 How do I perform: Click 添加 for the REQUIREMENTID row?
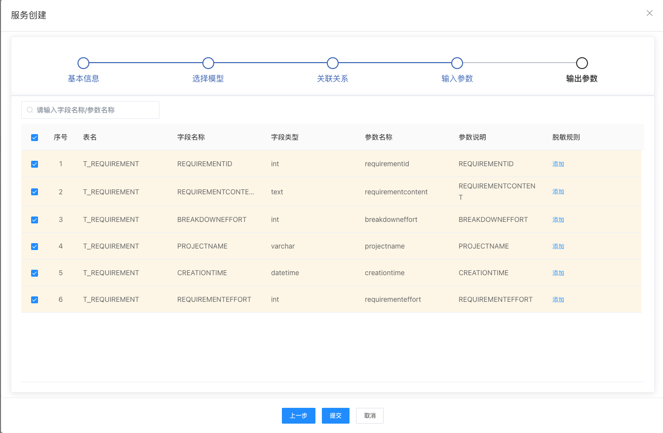[x=558, y=164]
